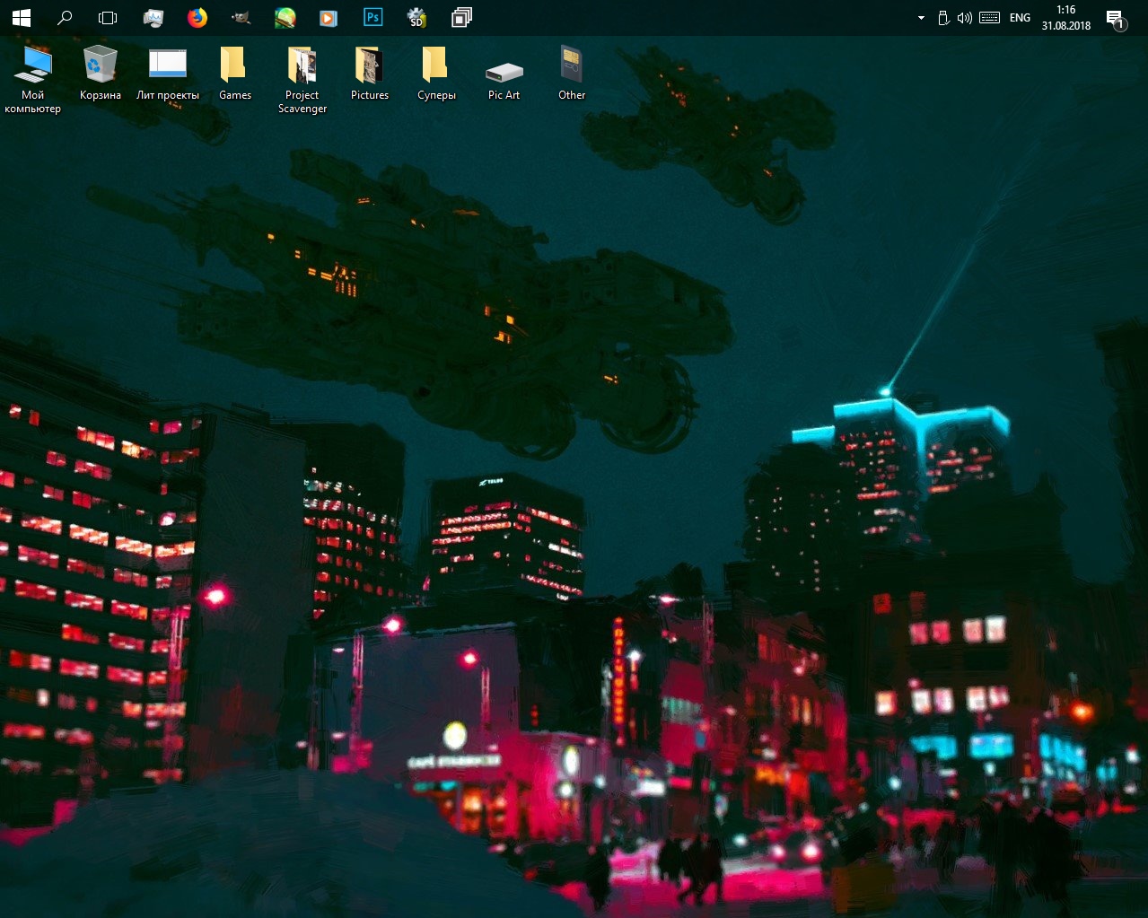Launch the system monitor taskbar icon
The height and width of the screenshot is (918, 1148).
(x=153, y=18)
